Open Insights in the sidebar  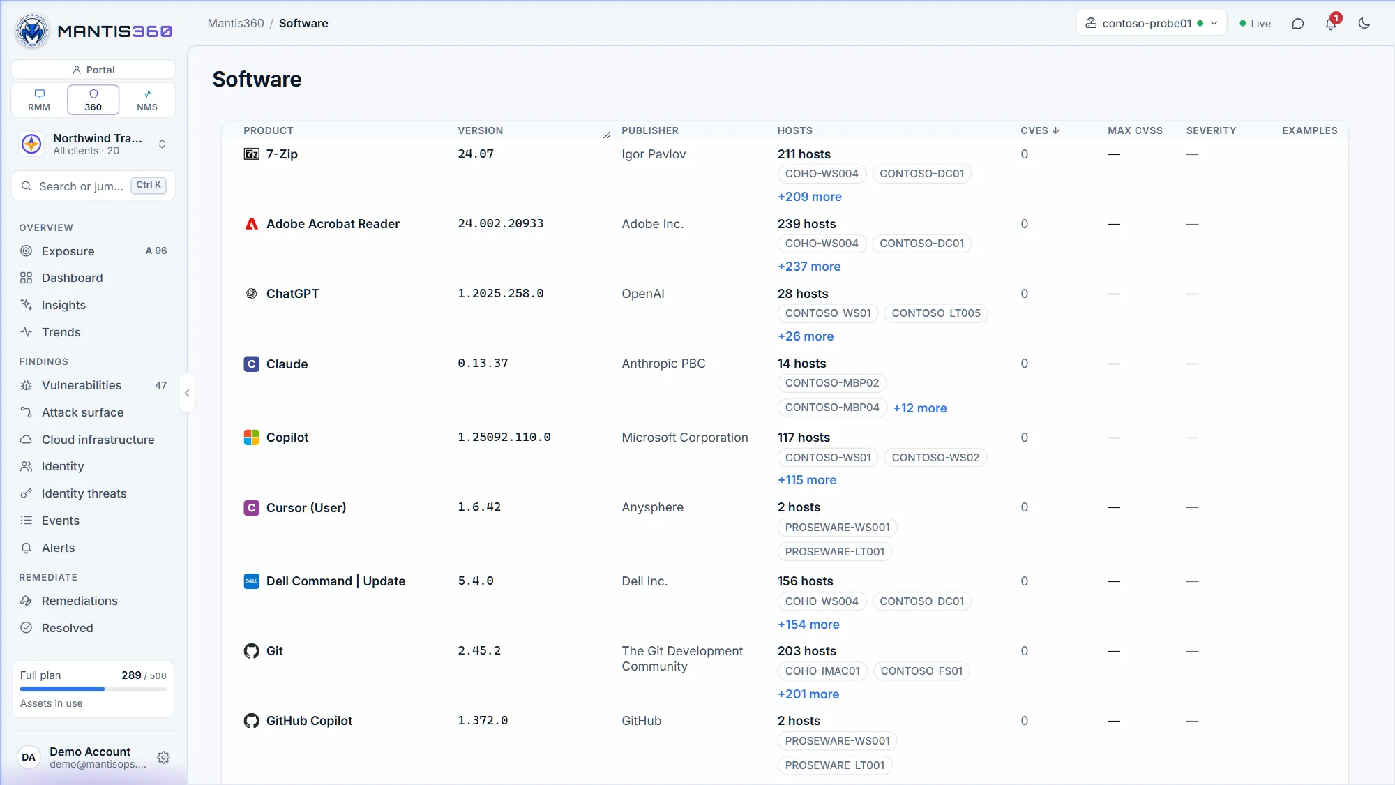93,305
